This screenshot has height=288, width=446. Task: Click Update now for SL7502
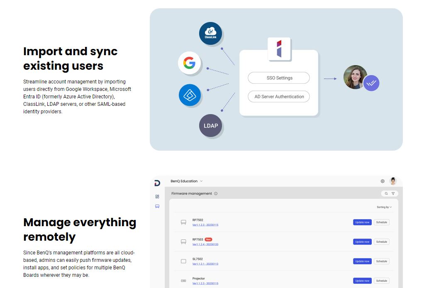click(362, 261)
